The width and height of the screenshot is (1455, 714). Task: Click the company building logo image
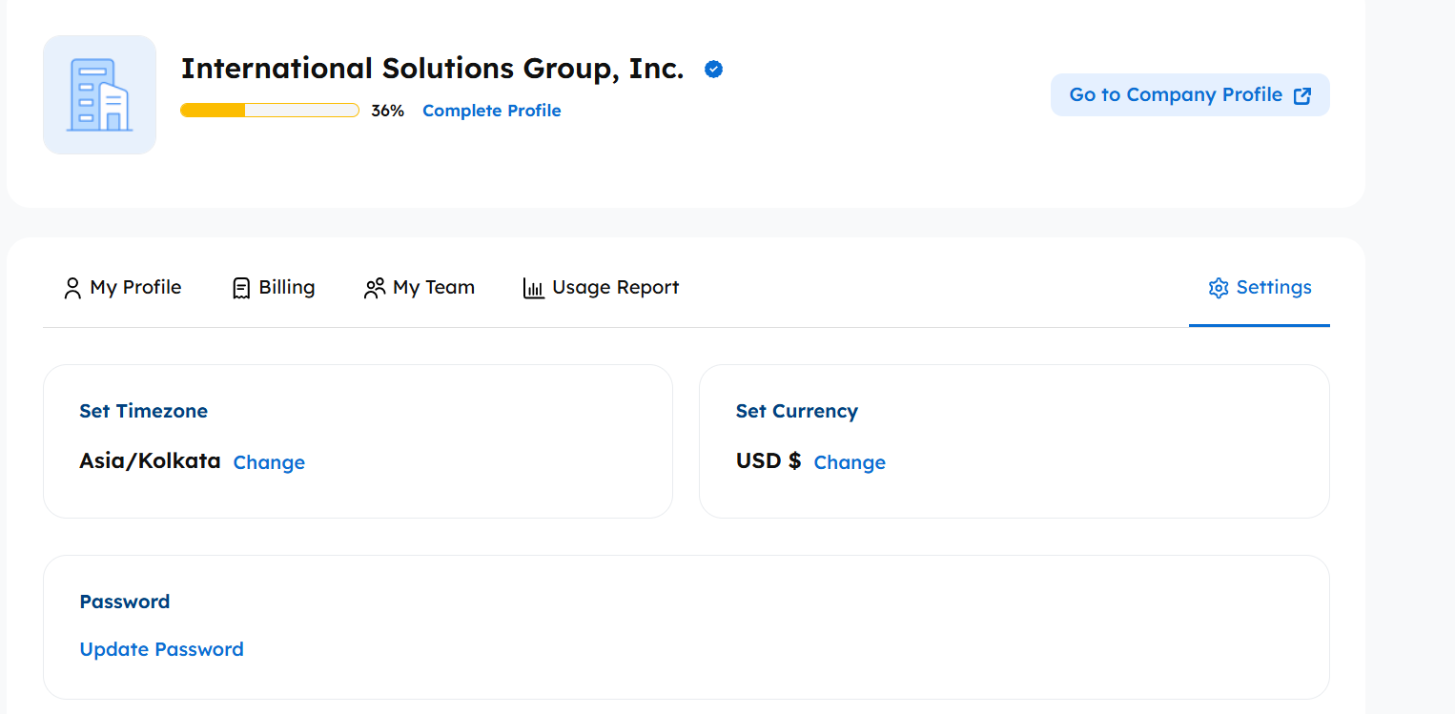(x=99, y=94)
